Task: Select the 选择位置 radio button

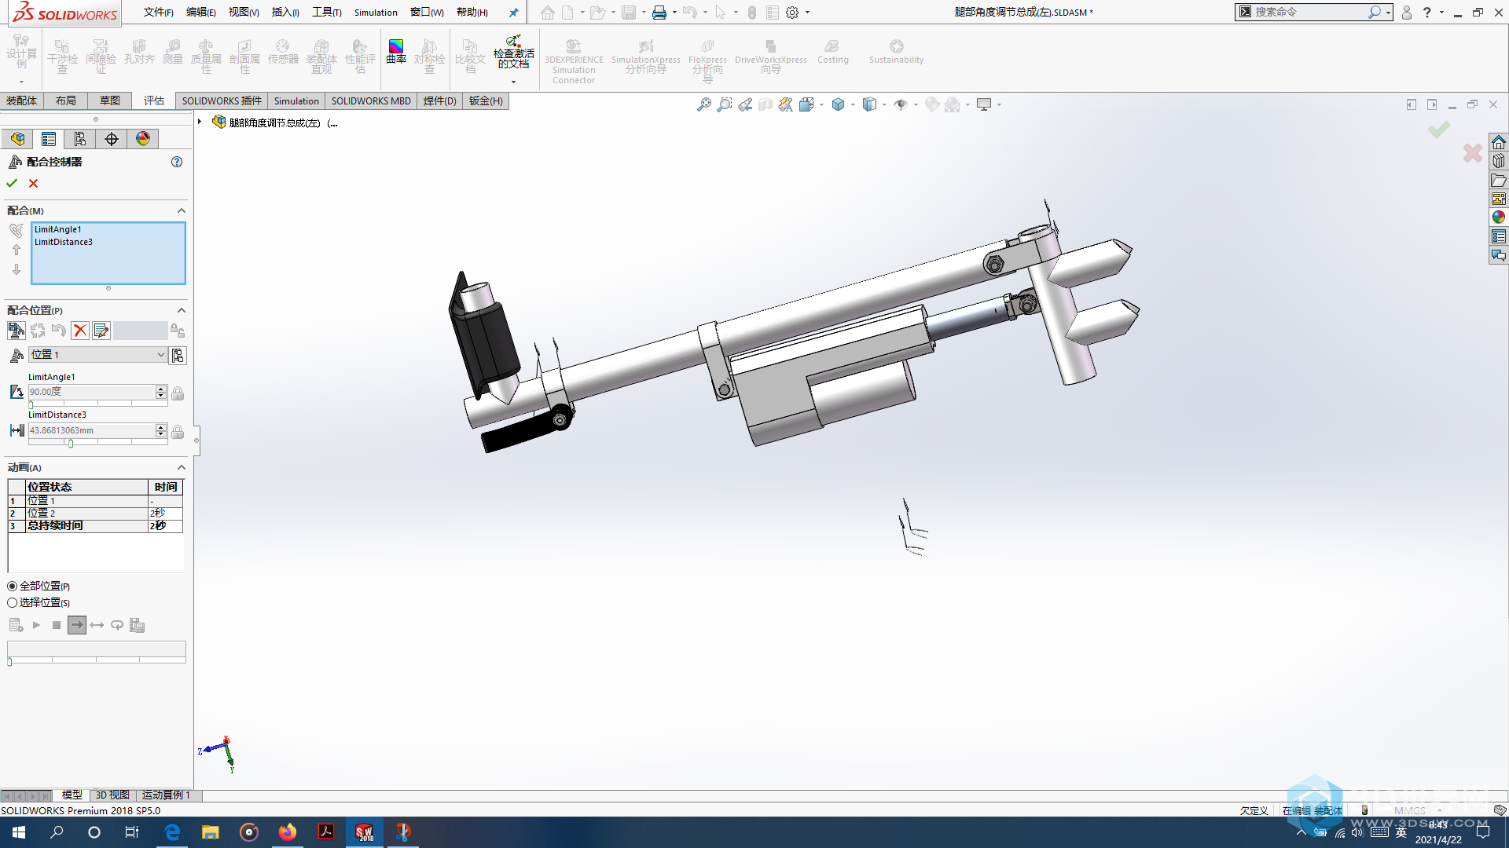Action: [x=13, y=603]
